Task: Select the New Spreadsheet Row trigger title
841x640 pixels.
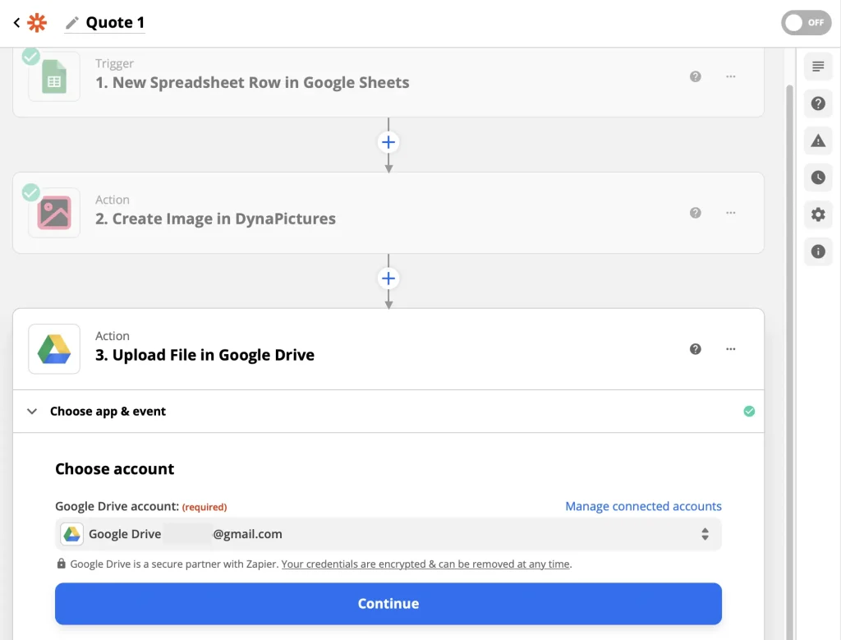Action: tap(252, 83)
